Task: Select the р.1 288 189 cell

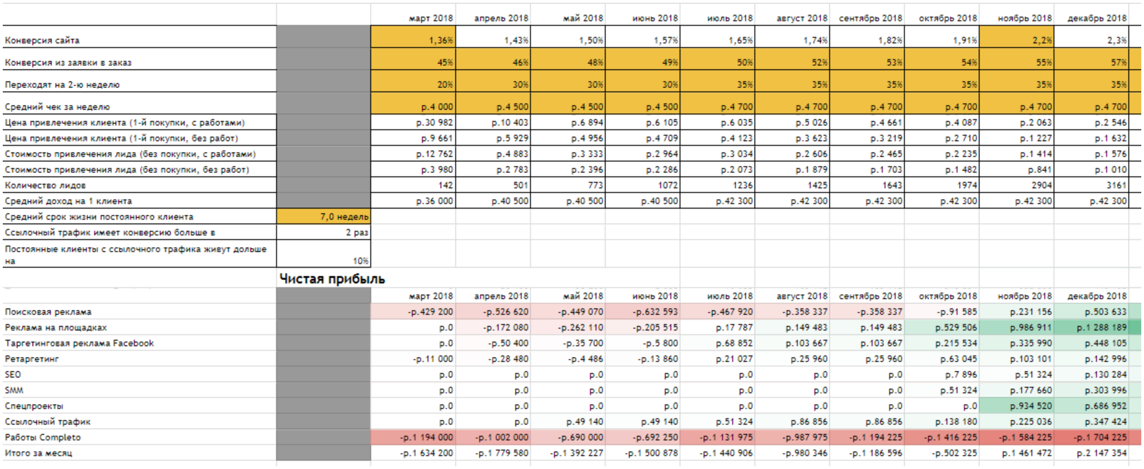Action: coord(1091,327)
